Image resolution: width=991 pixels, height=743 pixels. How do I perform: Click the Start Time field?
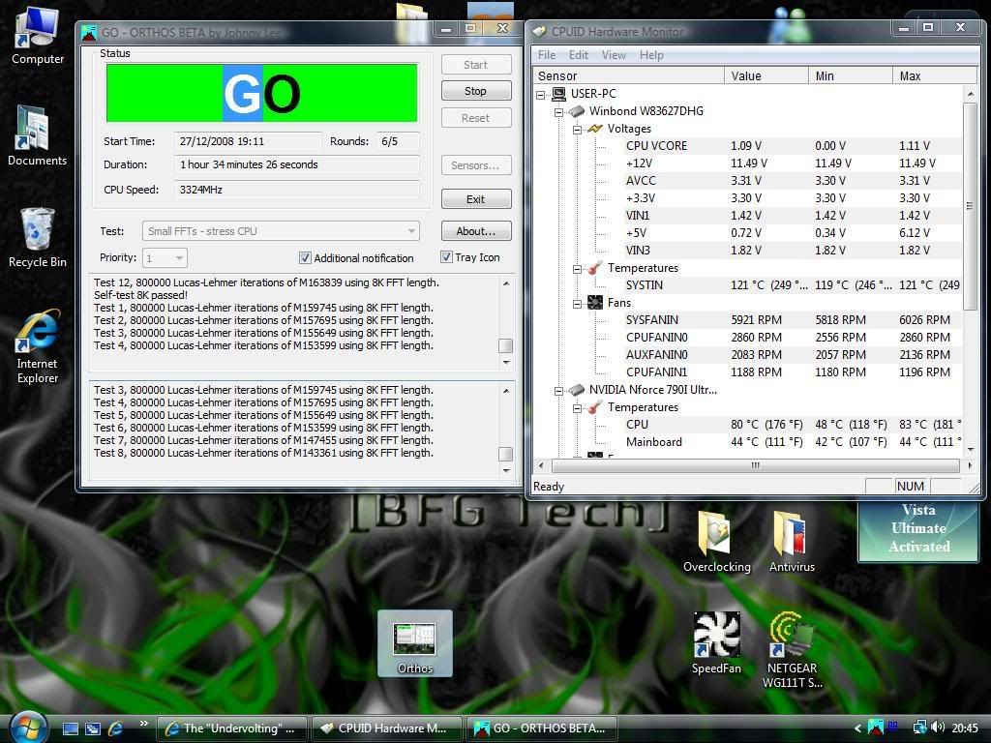[x=248, y=141]
